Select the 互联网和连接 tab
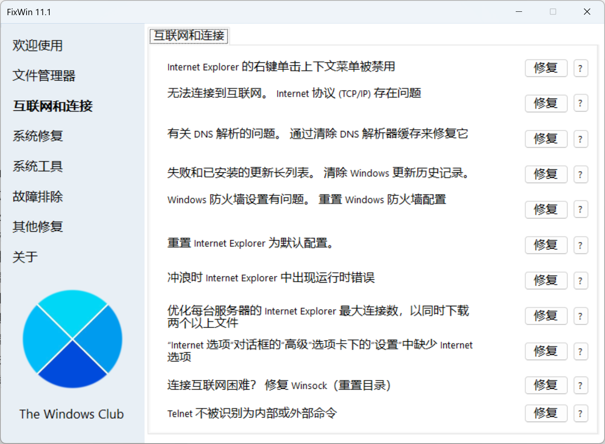 coord(189,36)
